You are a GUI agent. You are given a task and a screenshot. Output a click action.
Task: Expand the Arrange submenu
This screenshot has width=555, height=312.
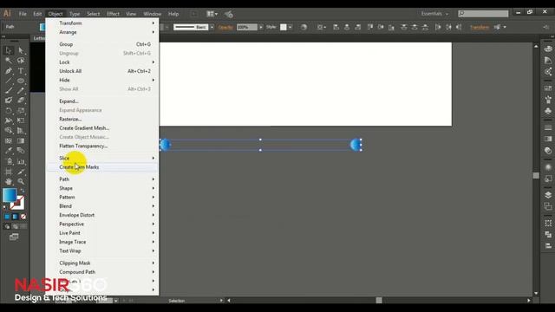(102, 32)
